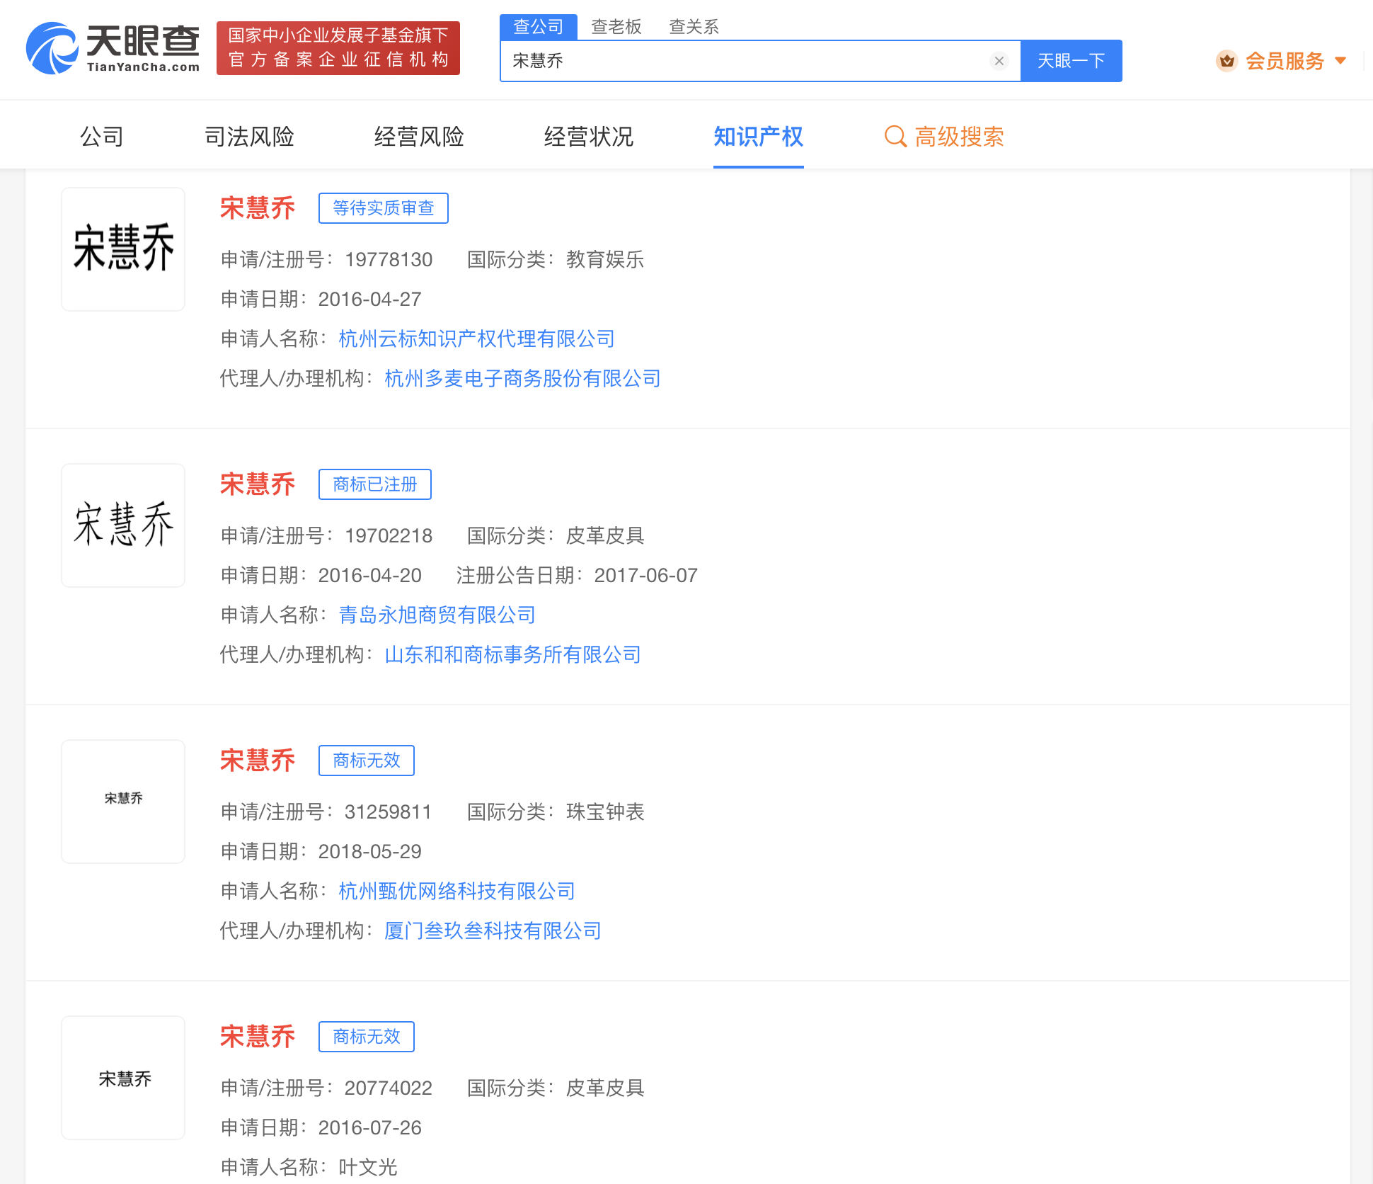Open trademark image for registration 19778130
This screenshot has width=1373, height=1184.
[x=123, y=249]
